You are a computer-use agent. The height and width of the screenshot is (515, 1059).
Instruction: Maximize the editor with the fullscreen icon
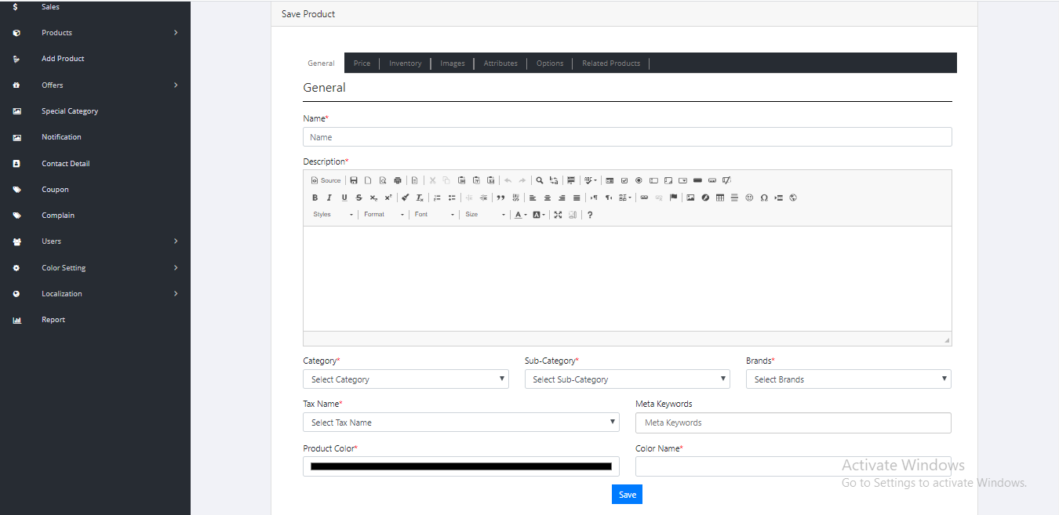[x=558, y=215]
